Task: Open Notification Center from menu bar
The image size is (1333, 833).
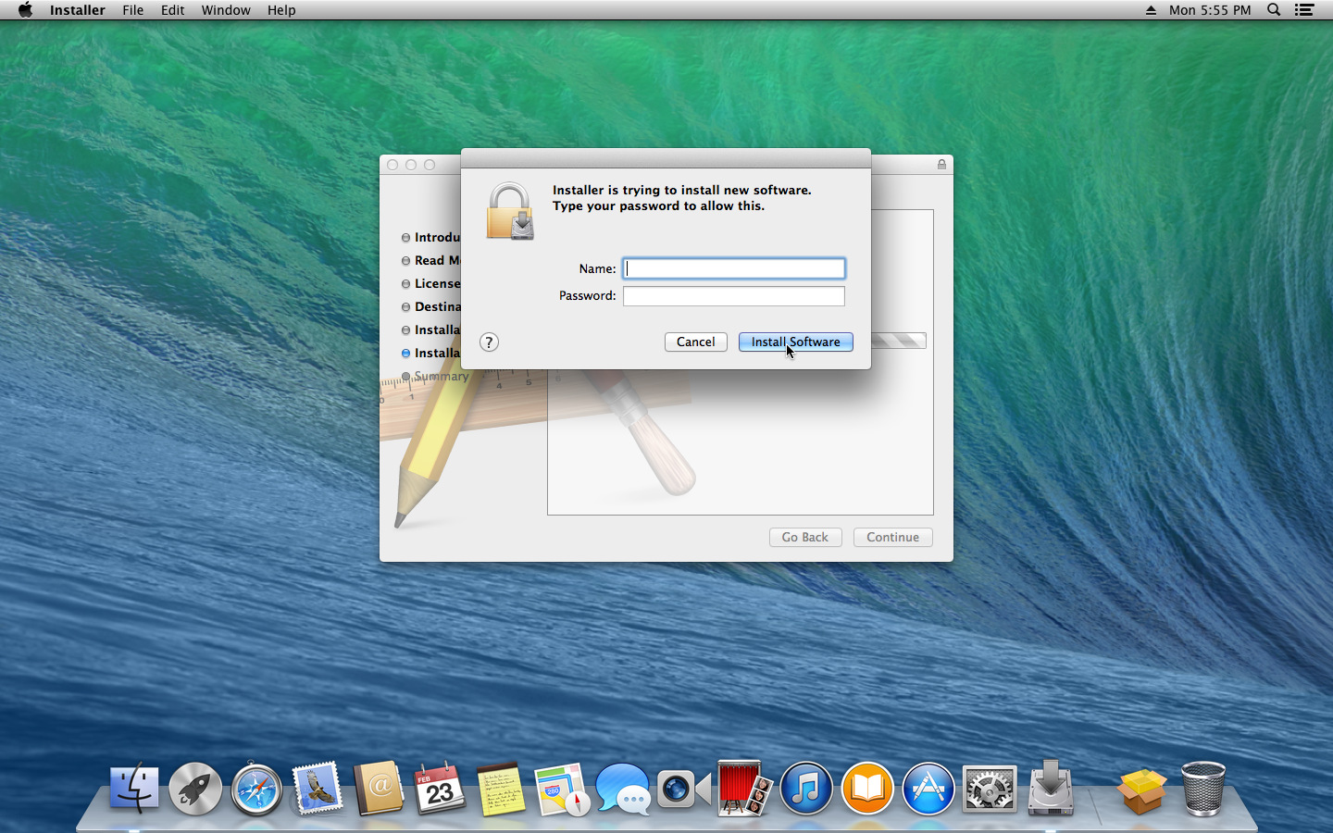Action: click(x=1304, y=10)
